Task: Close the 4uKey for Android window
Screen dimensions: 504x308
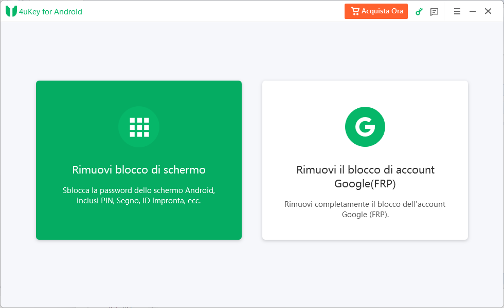Action: coord(488,11)
